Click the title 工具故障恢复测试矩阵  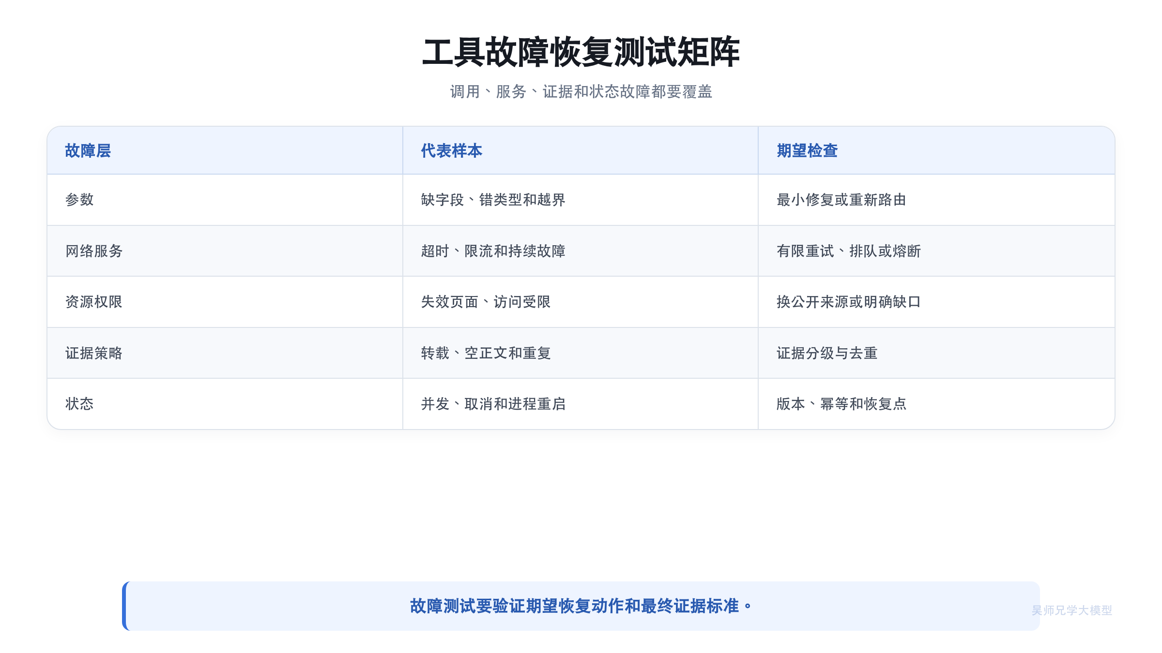[581, 52]
